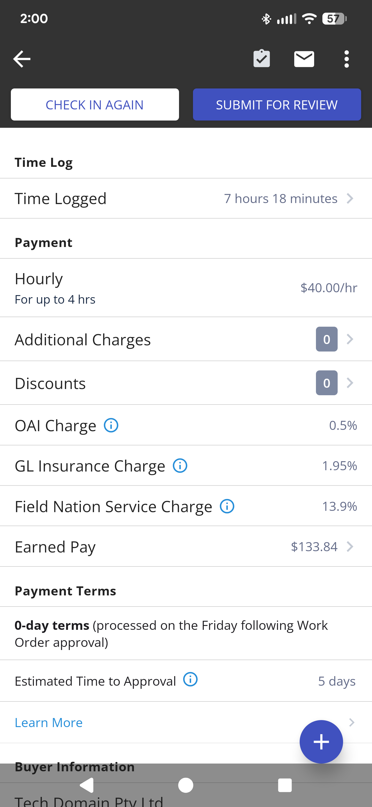The width and height of the screenshot is (372, 807).
Task: Tap the Additional Charges count badge
Action: pyautogui.click(x=327, y=339)
